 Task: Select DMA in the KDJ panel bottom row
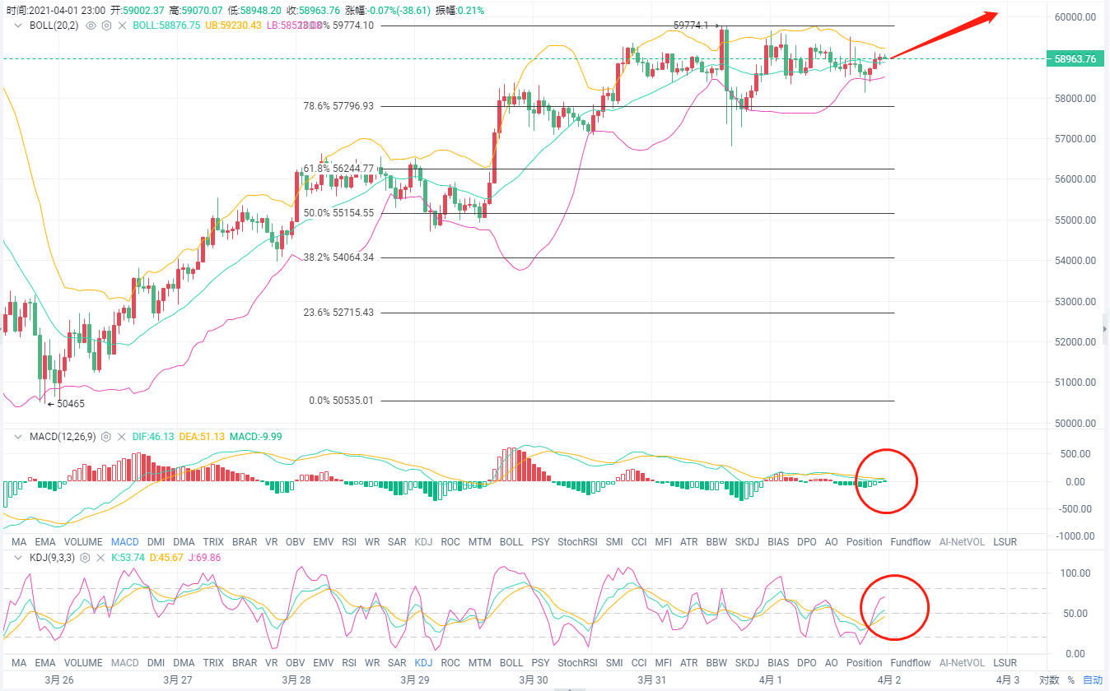pos(184,663)
